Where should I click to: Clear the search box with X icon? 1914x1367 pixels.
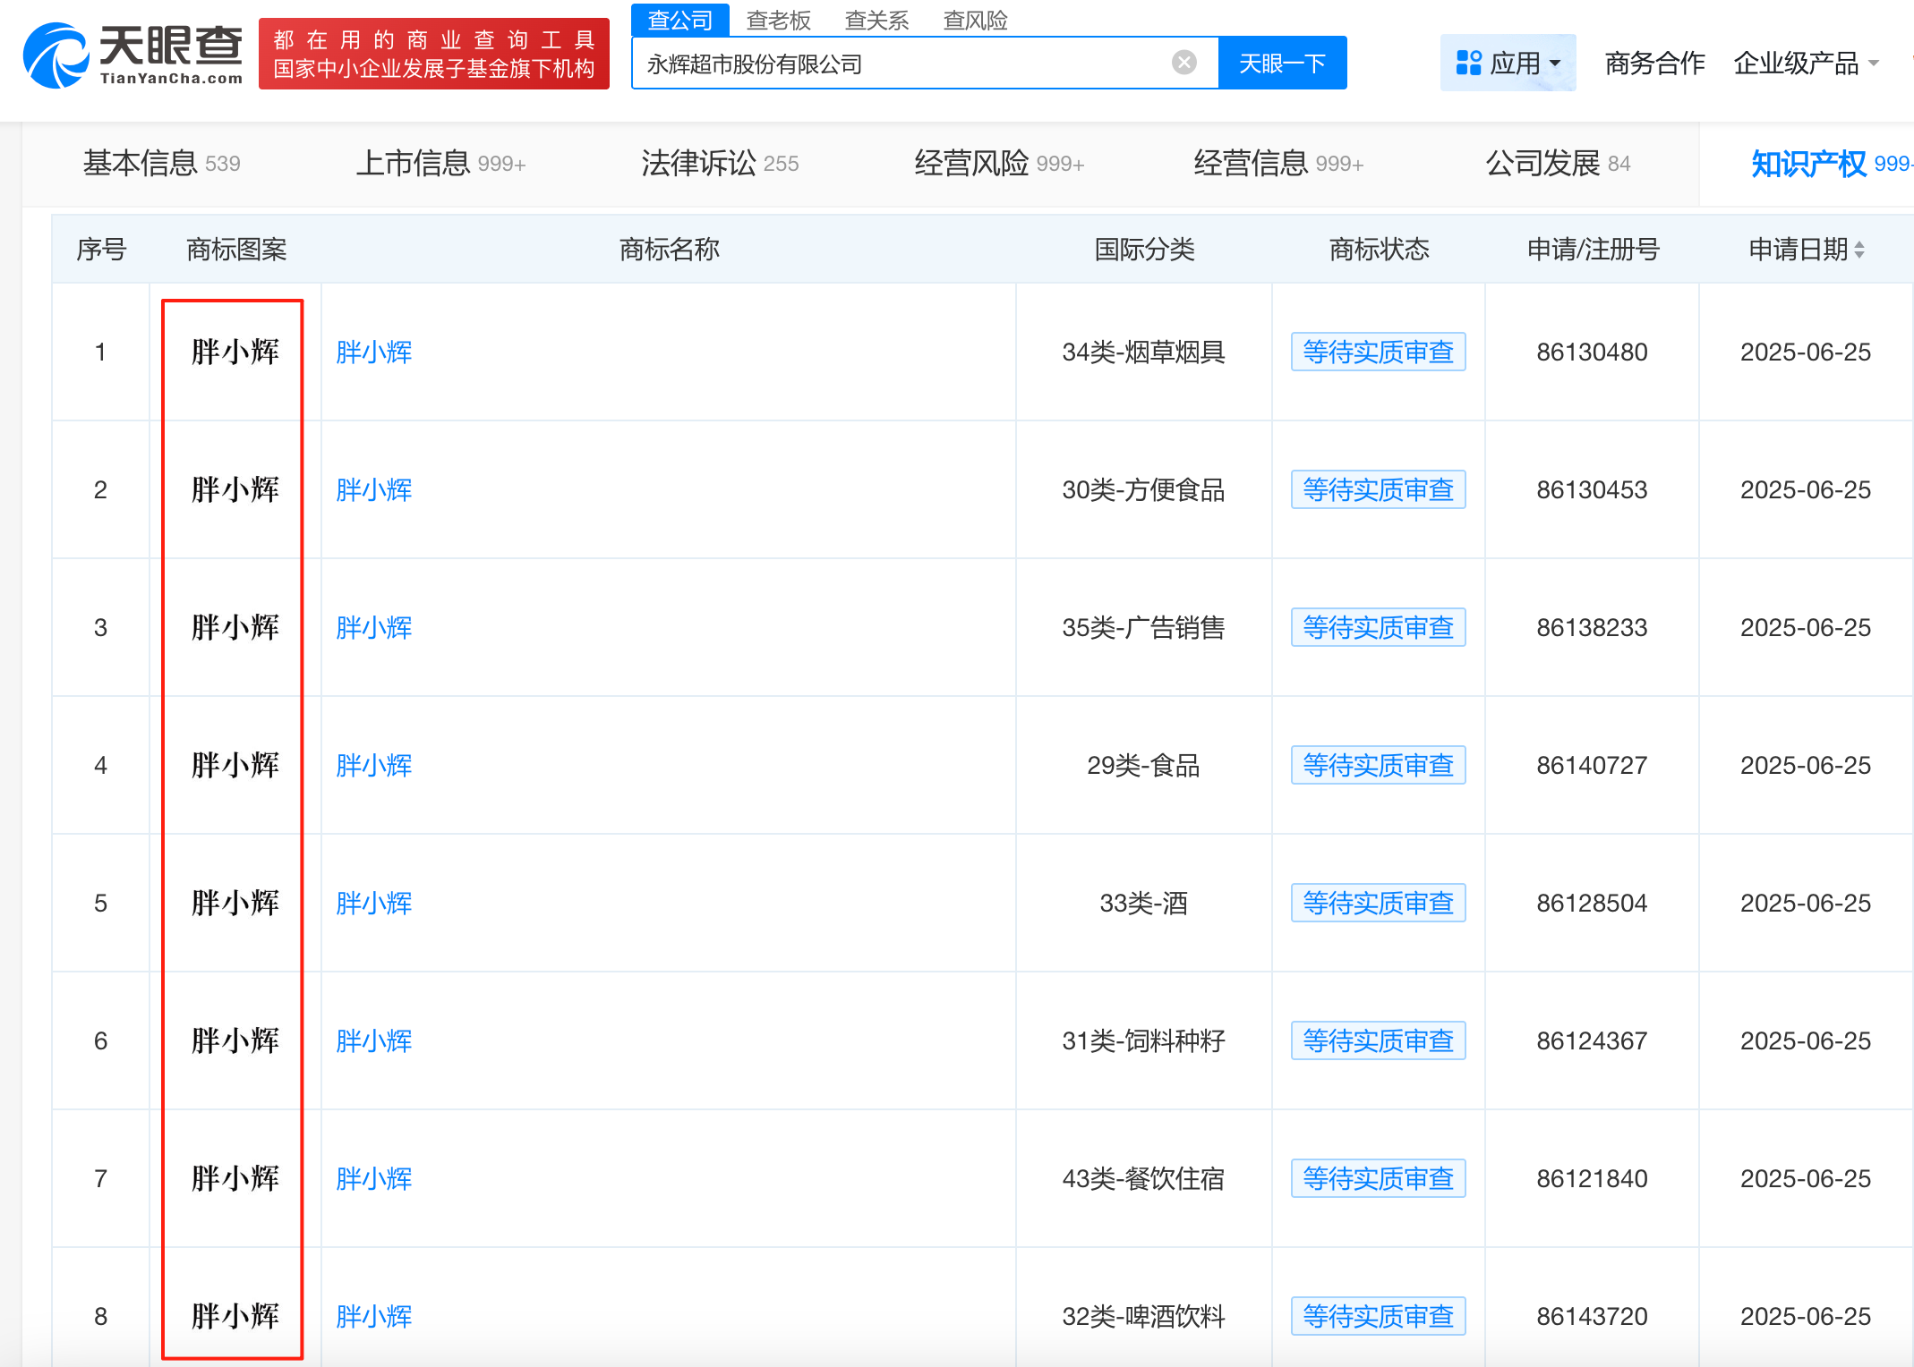1183,63
